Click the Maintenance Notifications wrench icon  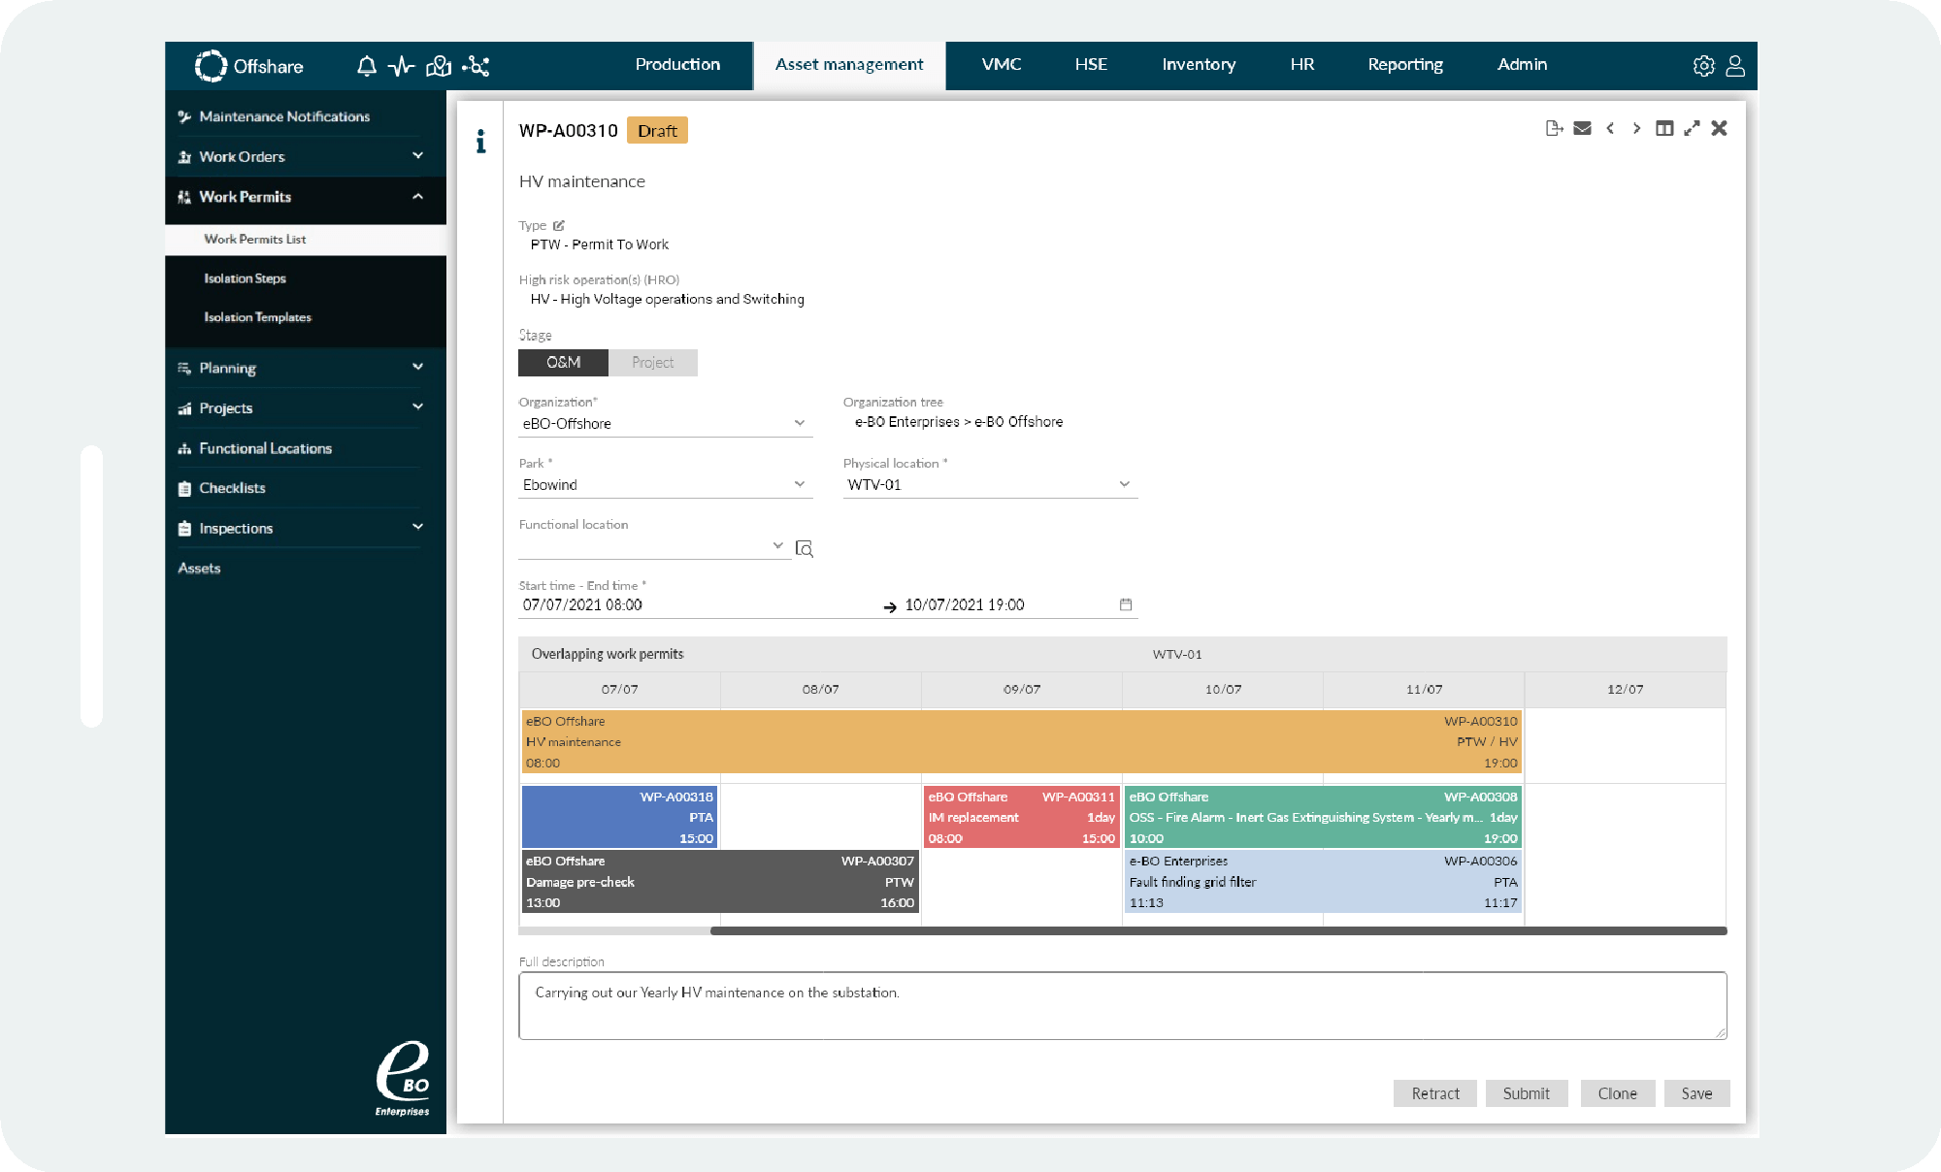coord(184,116)
